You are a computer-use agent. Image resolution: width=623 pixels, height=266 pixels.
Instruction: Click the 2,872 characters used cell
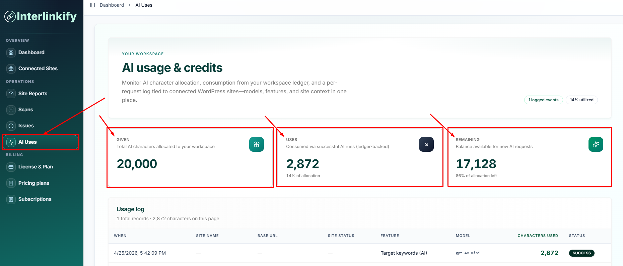click(549, 253)
